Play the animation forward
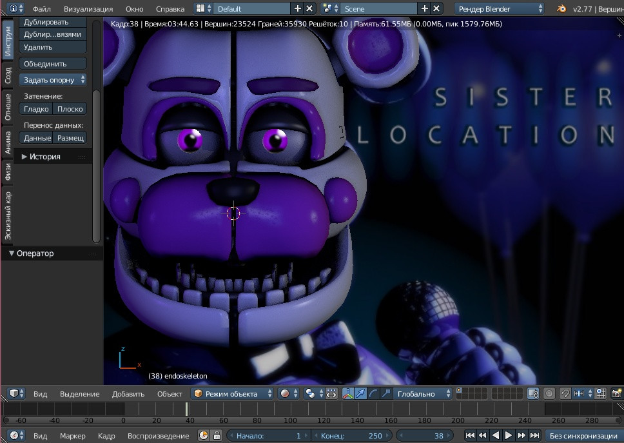This screenshot has width=624, height=443. [x=508, y=435]
